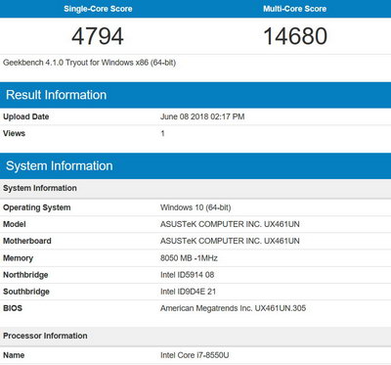391x365 pixels.
Task: Click the Northbridge label
Action: click(25, 275)
